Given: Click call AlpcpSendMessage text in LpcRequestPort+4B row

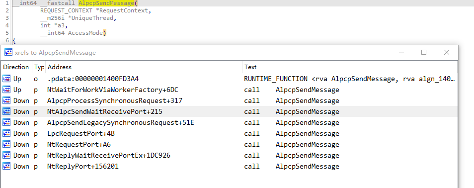Looking at the screenshot, I should [x=292, y=133].
